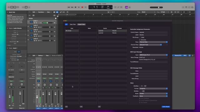Viewport: 200px width, 112px height.
Task: Select the first Learned Volume assignment row
Action: [x=112, y=31]
